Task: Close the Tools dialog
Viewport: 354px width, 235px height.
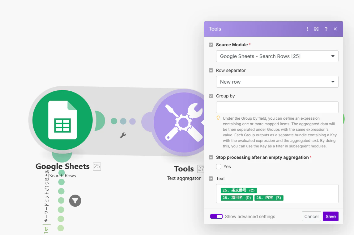Action: coord(335,29)
